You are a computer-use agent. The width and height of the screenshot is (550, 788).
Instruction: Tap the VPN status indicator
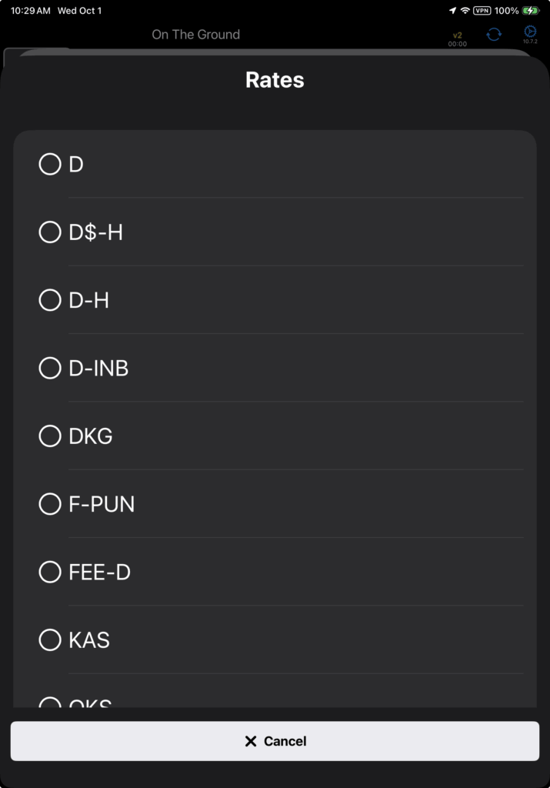(x=482, y=11)
